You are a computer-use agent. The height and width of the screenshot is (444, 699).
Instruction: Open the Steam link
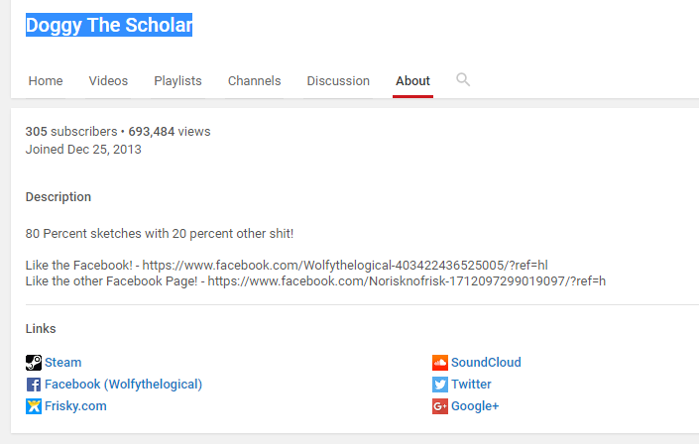point(62,363)
